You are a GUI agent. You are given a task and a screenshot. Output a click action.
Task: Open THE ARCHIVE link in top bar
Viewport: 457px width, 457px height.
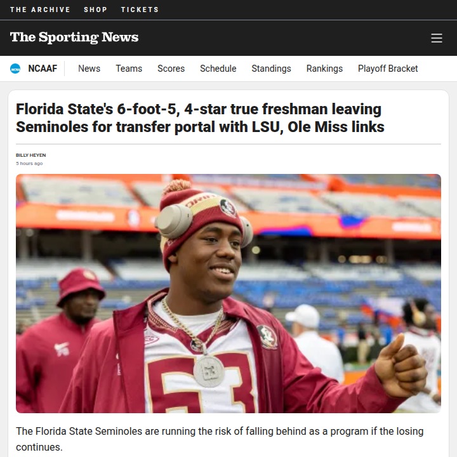pos(40,10)
